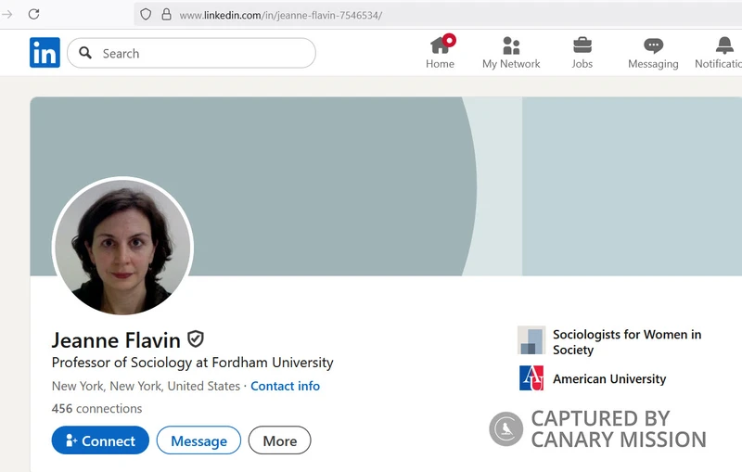Focus the LinkedIn search field
The width and height of the screenshot is (742, 472).
click(191, 53)
